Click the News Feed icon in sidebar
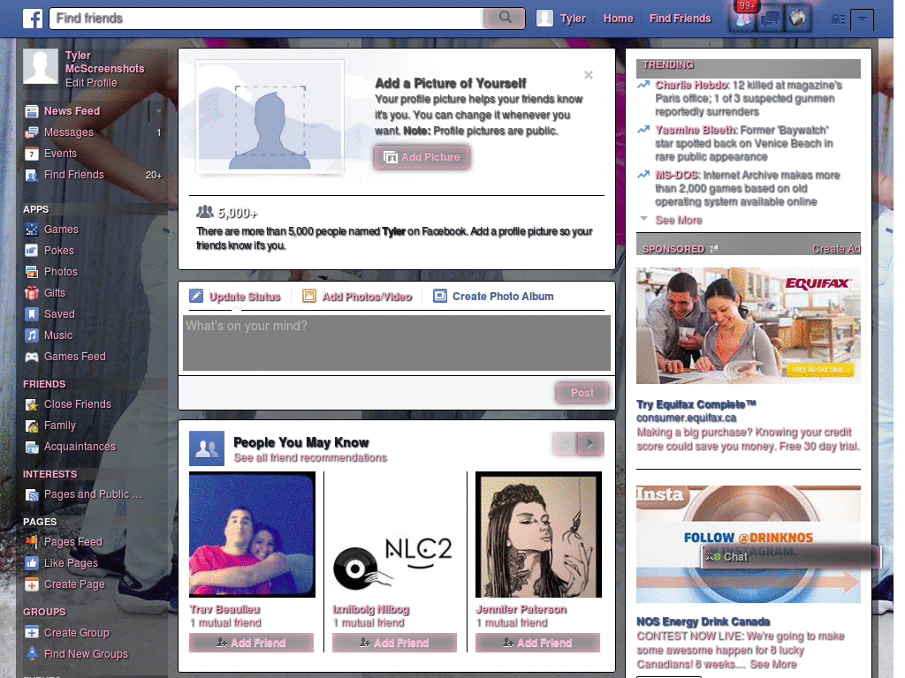This screenshot has height=678, width=905. pyautogui.click(x=32, y=111)
